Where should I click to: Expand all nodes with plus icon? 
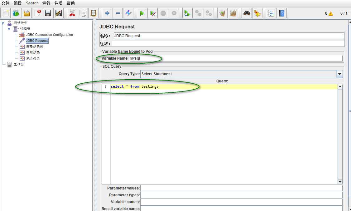click(107, 13)
